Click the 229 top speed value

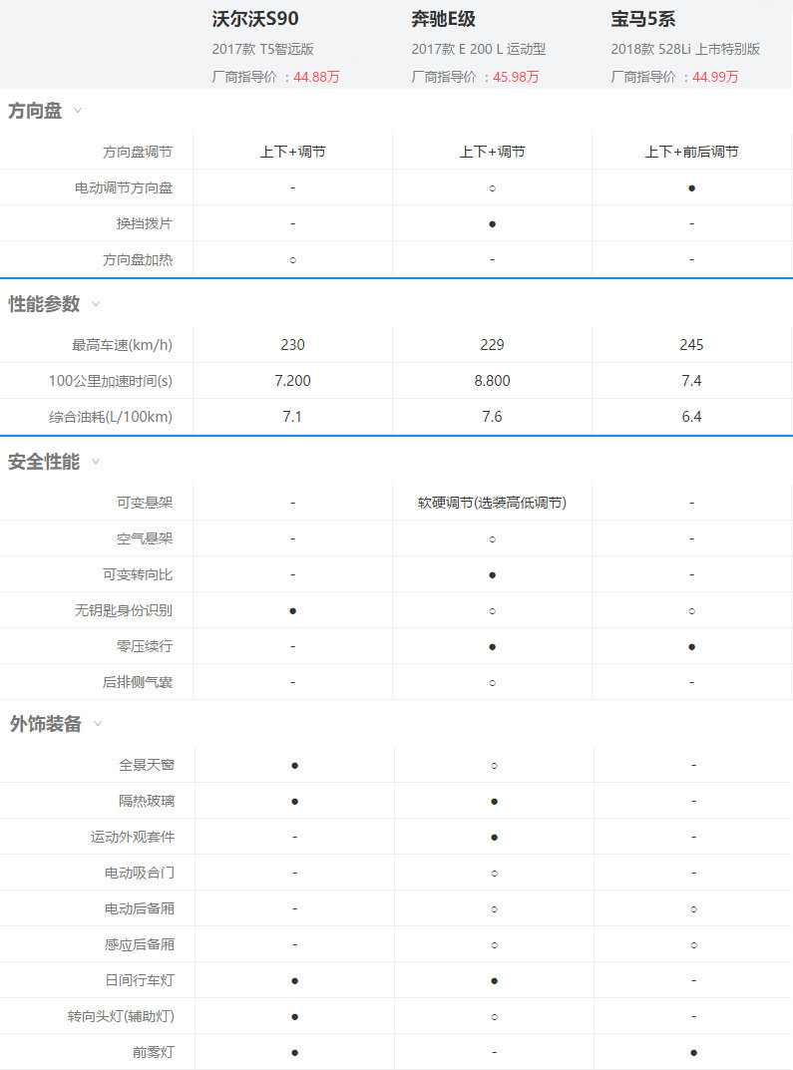[x=492, y=345]
